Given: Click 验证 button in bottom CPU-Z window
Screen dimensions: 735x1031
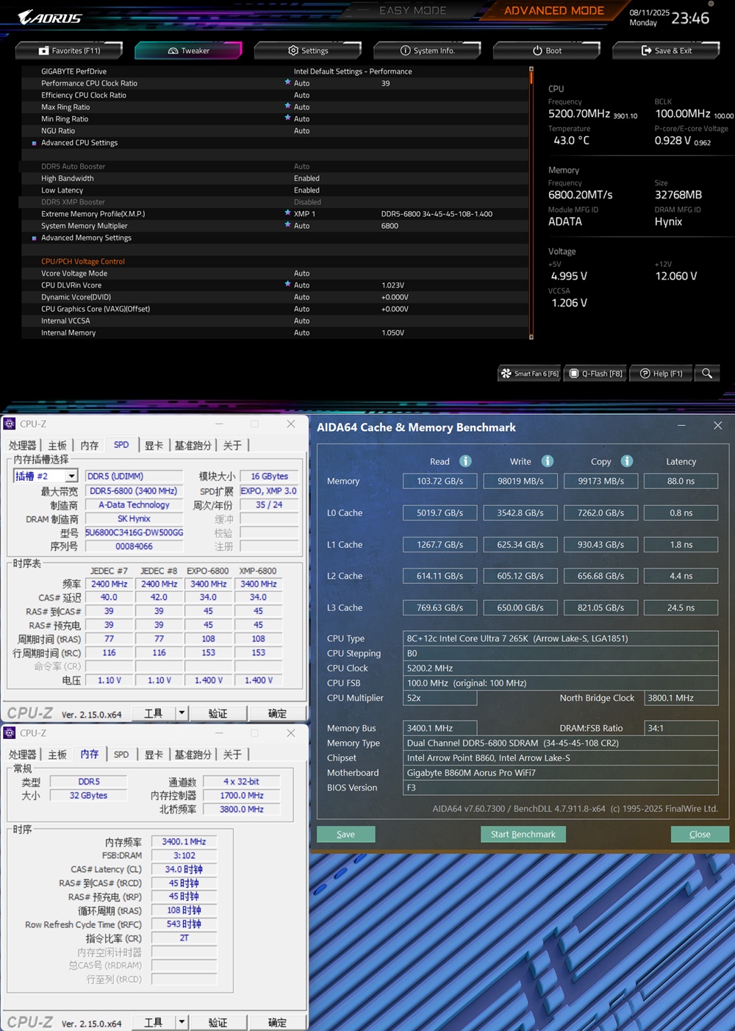Looking at the screenshot, I should point(218,1023).
